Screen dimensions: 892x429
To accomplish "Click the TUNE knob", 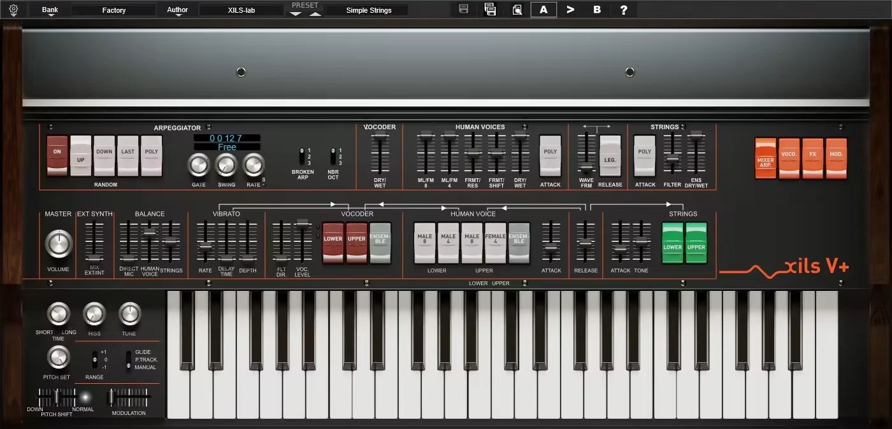I will [x=129, y=314].
